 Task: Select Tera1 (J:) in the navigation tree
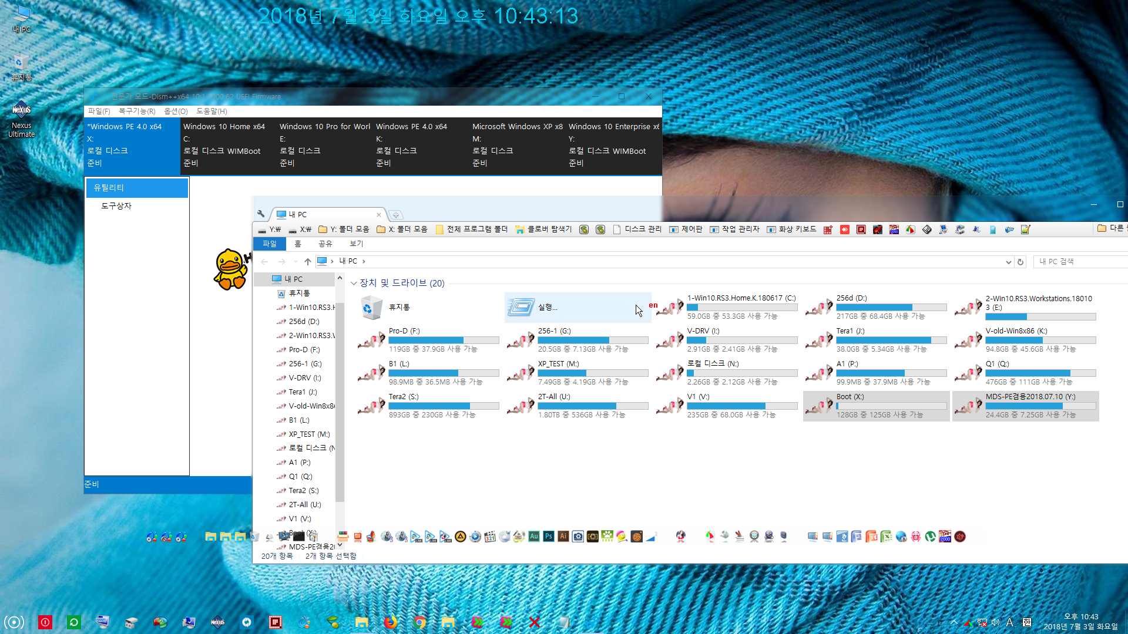point(303,392)
